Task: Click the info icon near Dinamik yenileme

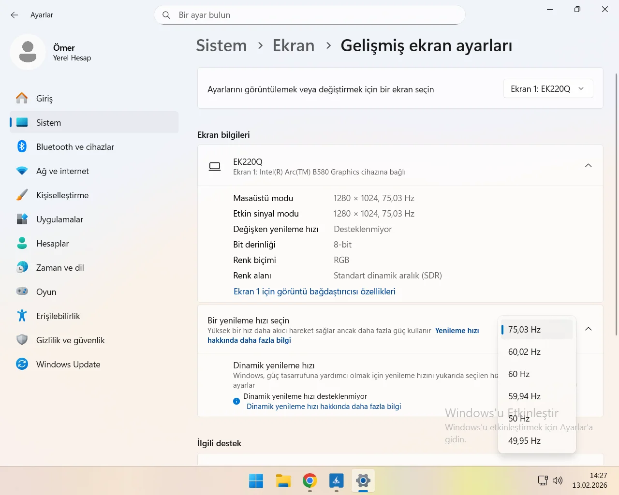Action: click(x=236, y=401)
